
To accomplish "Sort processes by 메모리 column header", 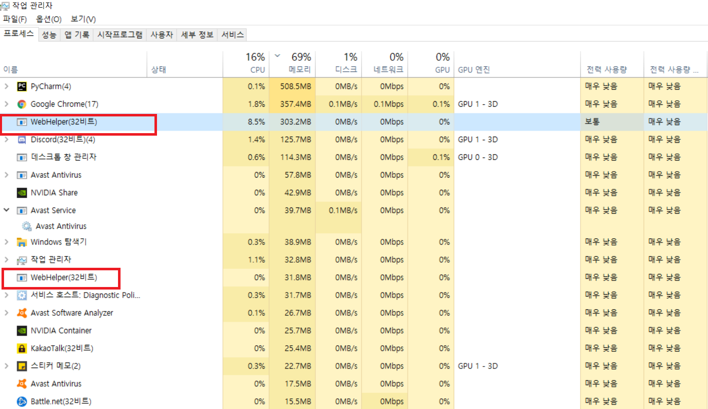I will 292,64.
